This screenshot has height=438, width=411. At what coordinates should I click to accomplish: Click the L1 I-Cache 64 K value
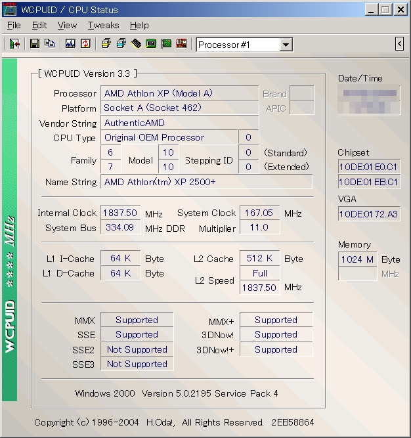[x=120, y=258]
